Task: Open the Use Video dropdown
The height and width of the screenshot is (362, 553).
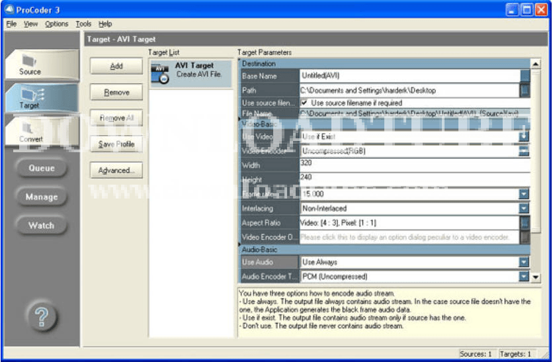Action: pyautogui.click(x=524, y=136)
